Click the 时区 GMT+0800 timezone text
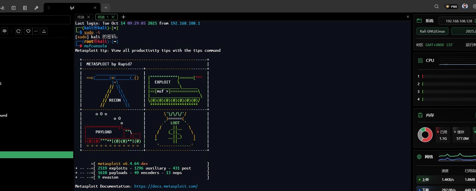476x191 pixels. click(434, 45)
